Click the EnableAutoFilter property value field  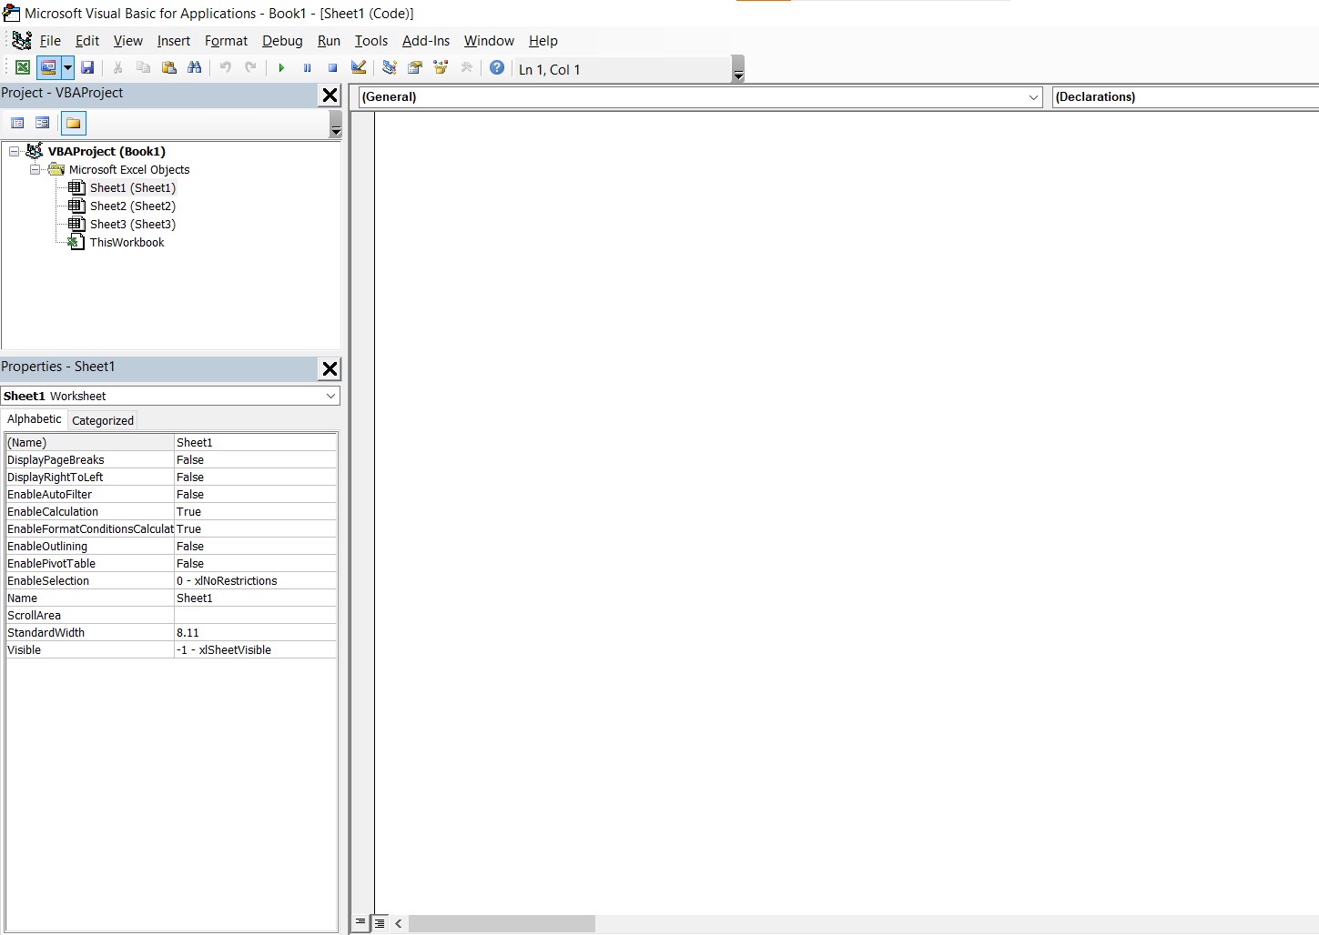click(255, 494)
